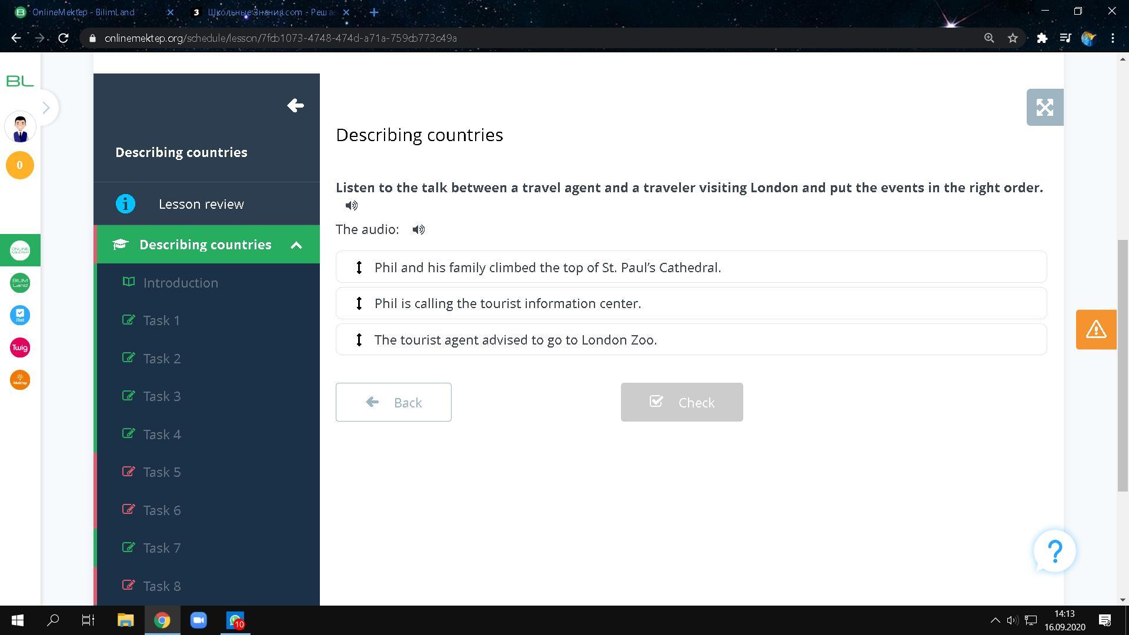Screen dimensions: 1129x635
Task: Grab reorder handle for St. Paul's Cathedral sentence
Action: click(x=359, y=268)
